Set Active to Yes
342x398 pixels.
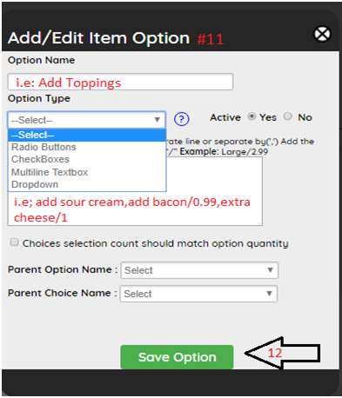click(x=251, y=116)
